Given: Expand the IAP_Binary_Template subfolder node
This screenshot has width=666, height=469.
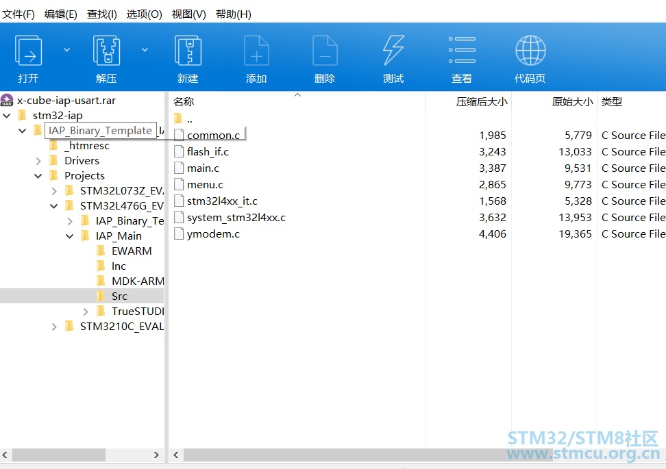Looking at the screenshot, I should click(x=70, y=221).
